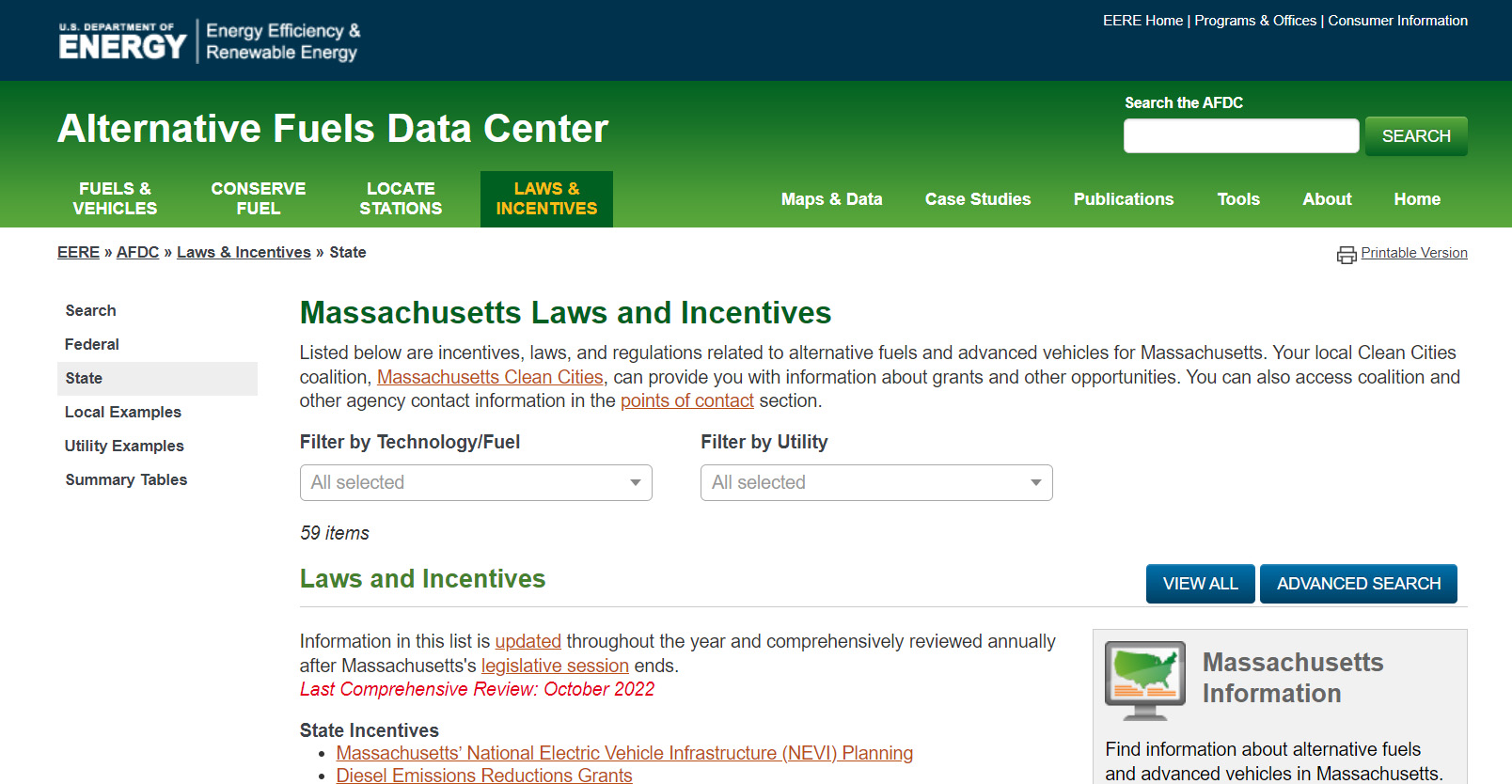Screen dimensions: 1512x784
Task: Open the legislative session link
Action: click(x=555, y=666)
